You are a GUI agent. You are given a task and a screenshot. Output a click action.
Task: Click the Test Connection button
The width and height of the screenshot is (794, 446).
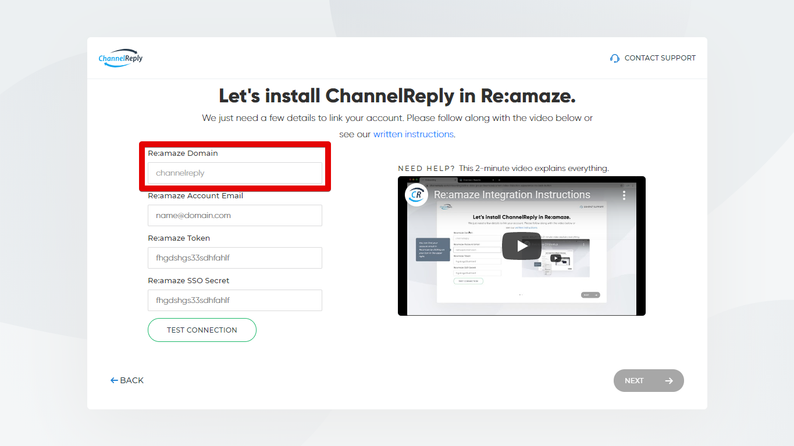pyautogui.click(x=202, y=330)
